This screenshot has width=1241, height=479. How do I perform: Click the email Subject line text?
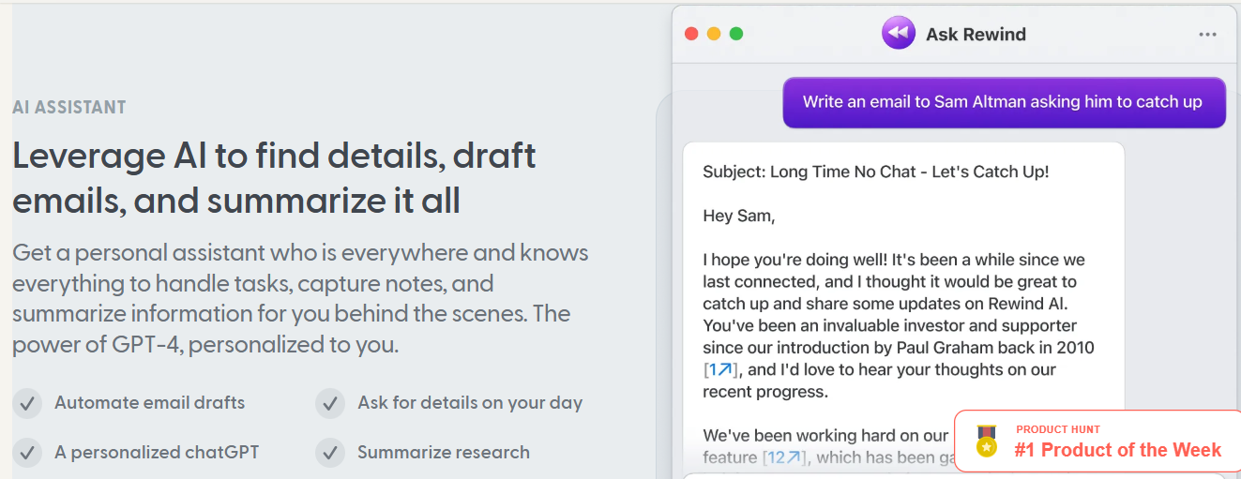[x=875, y=172]
